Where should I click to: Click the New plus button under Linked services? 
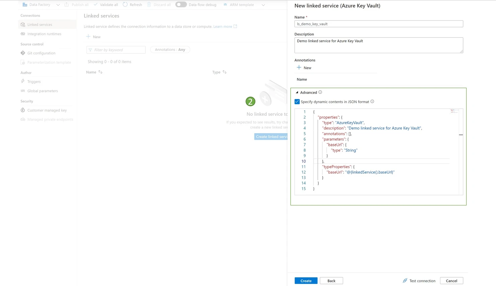coord(93,37)
